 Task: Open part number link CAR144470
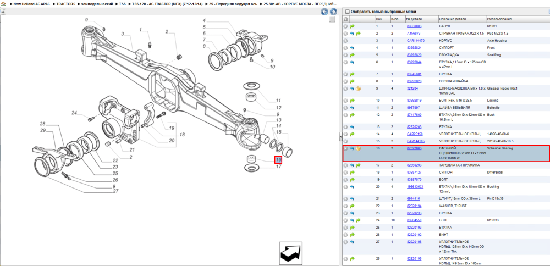(415, 41)
